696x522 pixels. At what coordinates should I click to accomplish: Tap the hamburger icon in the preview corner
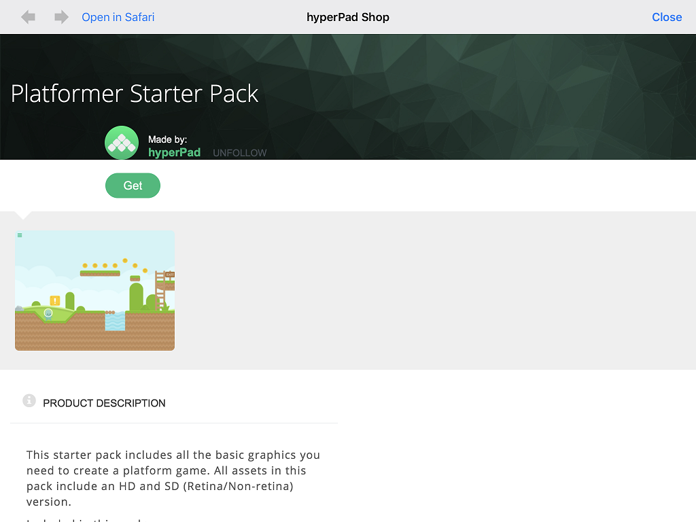tap(20, 235)
